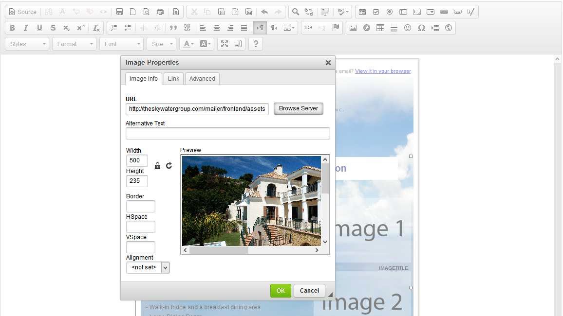Insert a Table

pos(380,28)
